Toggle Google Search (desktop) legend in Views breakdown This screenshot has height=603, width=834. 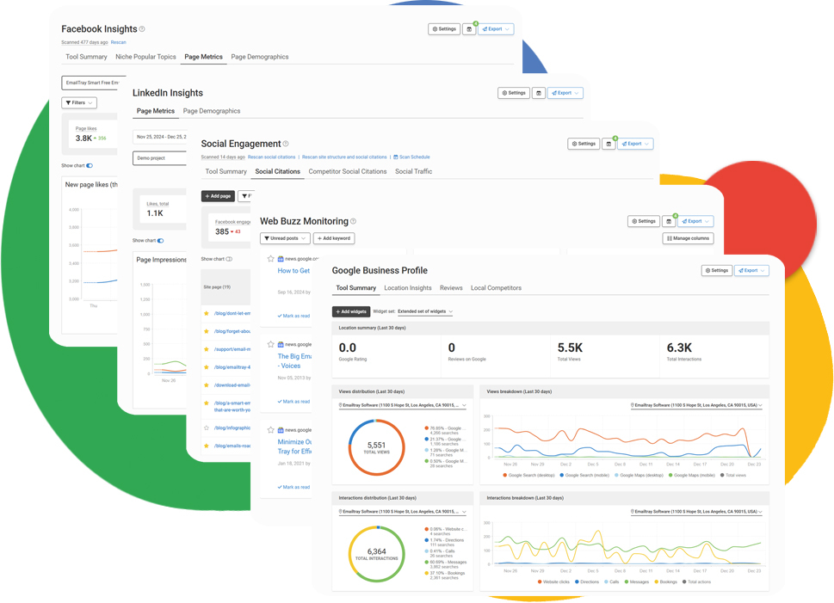point(528,475)
